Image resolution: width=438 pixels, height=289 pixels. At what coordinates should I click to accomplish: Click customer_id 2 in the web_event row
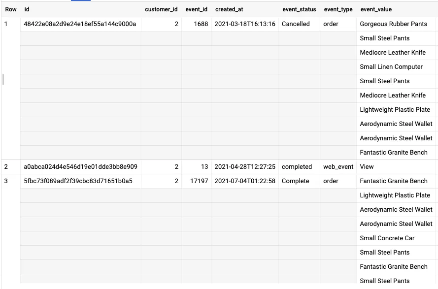click(176, 167)
